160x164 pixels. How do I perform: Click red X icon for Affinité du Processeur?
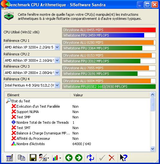tap(14, 138)
